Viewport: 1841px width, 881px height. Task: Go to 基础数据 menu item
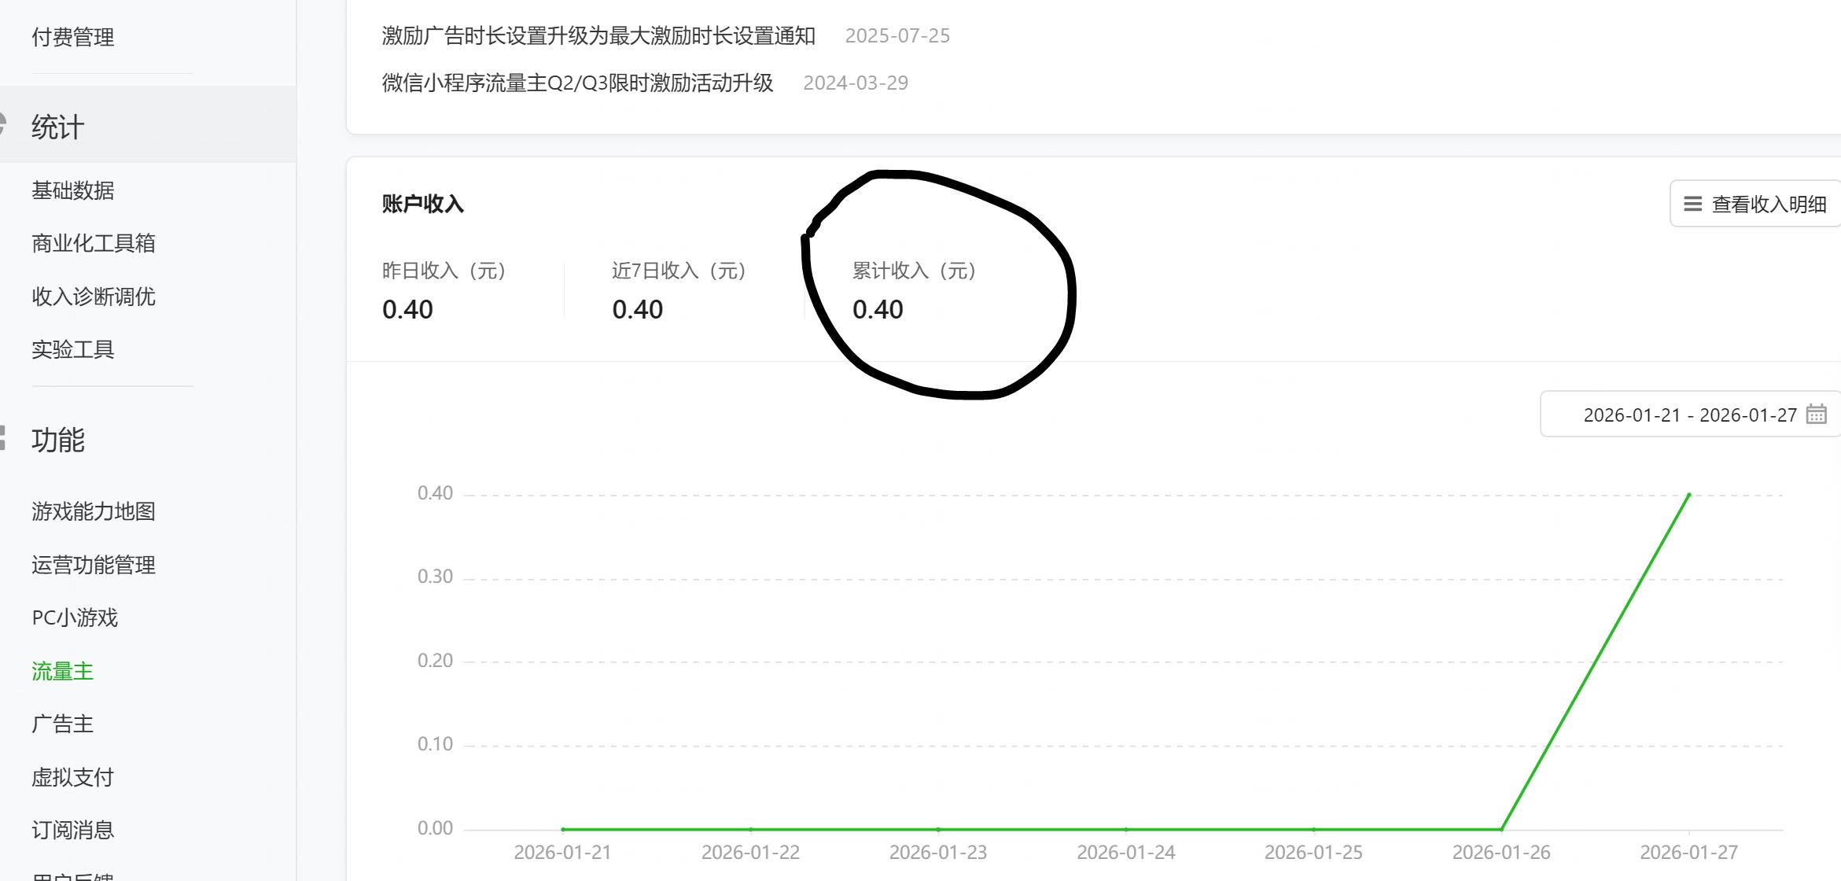pyautogui.click(x=73, y=190)
